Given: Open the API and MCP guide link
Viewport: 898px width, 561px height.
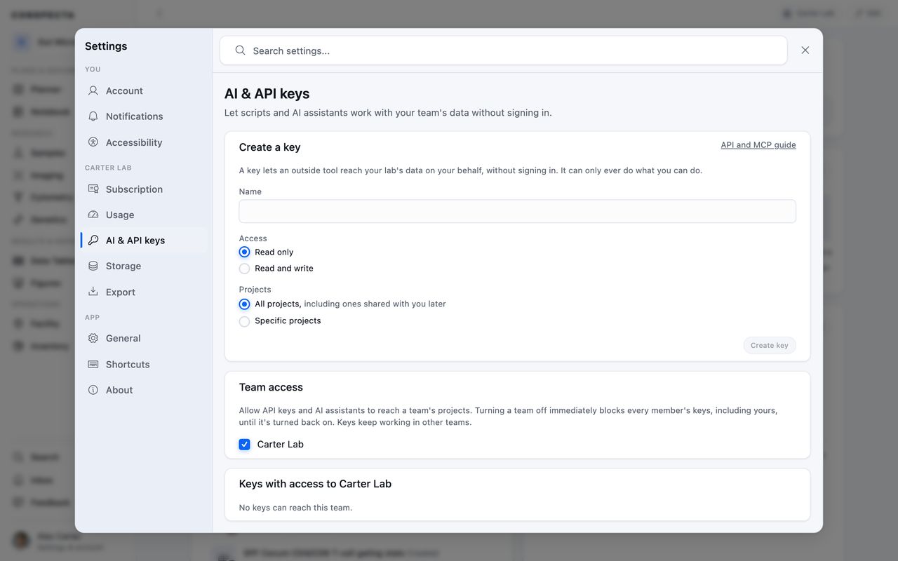Looking at the screenshot, I should [758, 145].
